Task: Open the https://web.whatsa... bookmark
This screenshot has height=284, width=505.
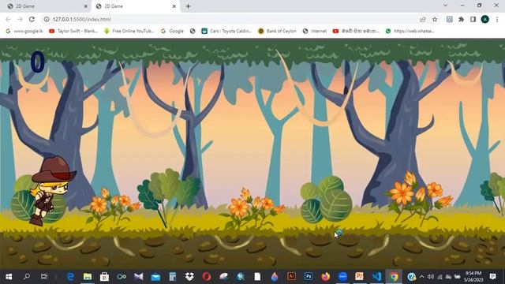Action: click(x=410, y=31)
